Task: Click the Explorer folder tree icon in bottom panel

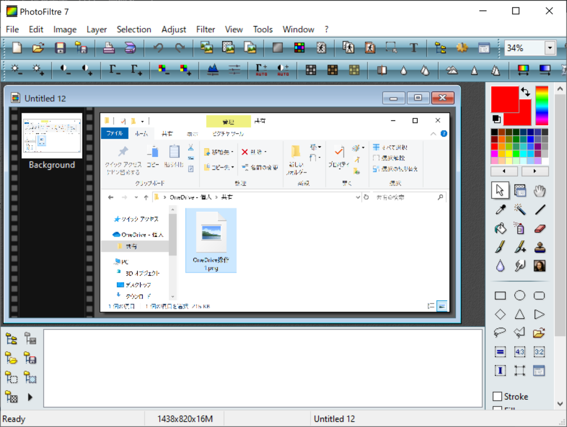Action: coord(11,339)
